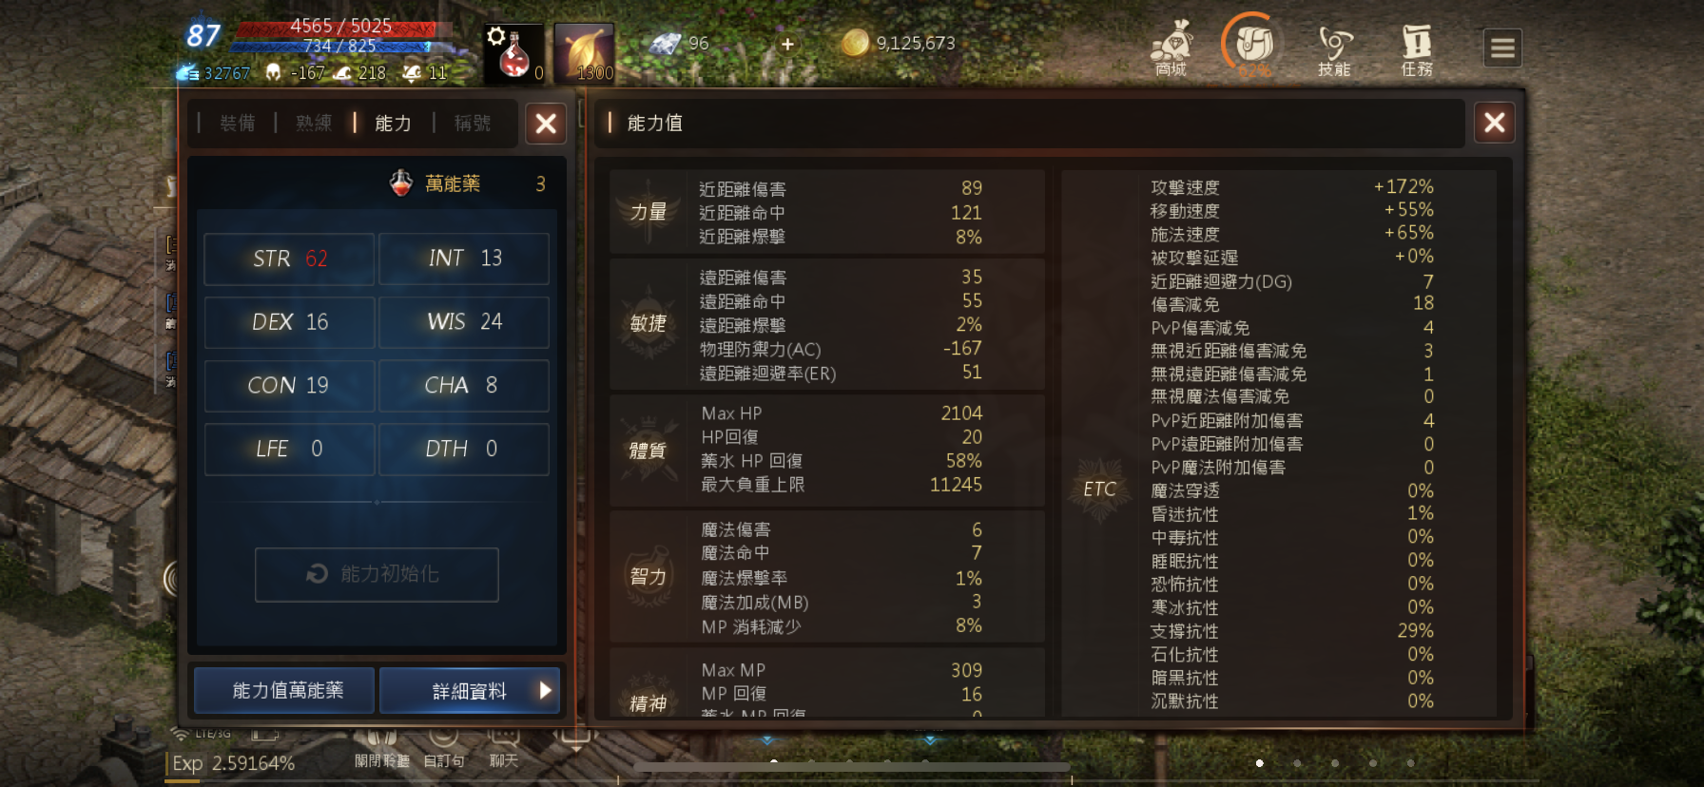Screen dimensions: 1704x787
Task: Open the 聊天 chat button
Action: (x=504, y=750)
